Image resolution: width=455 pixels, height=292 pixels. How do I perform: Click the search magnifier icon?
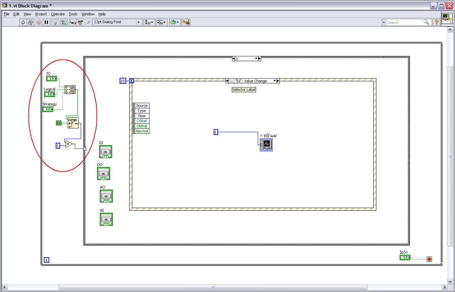(426, 22)
